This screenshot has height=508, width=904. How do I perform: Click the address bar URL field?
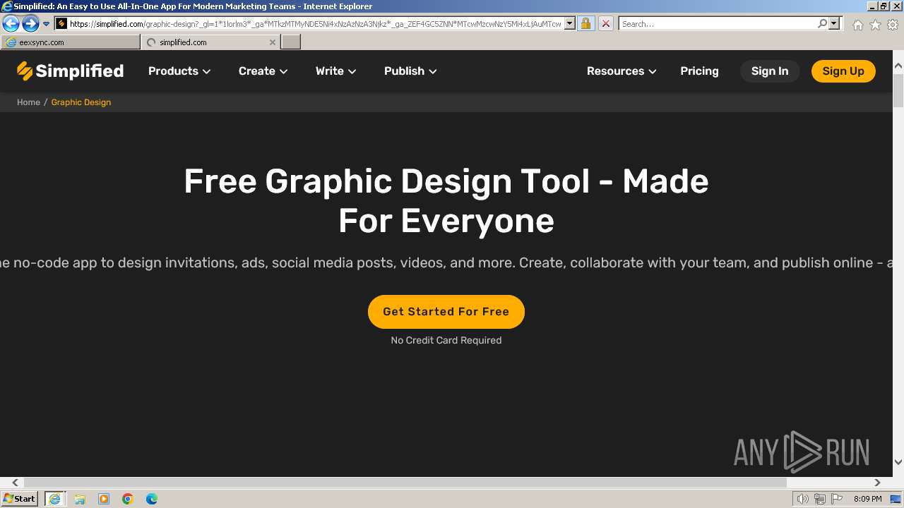coord(315,23)
